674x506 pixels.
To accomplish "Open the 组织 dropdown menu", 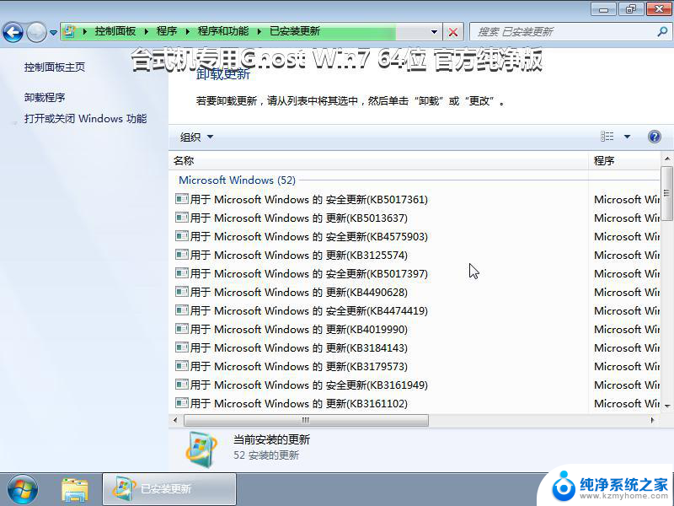I will coord(196,137).
